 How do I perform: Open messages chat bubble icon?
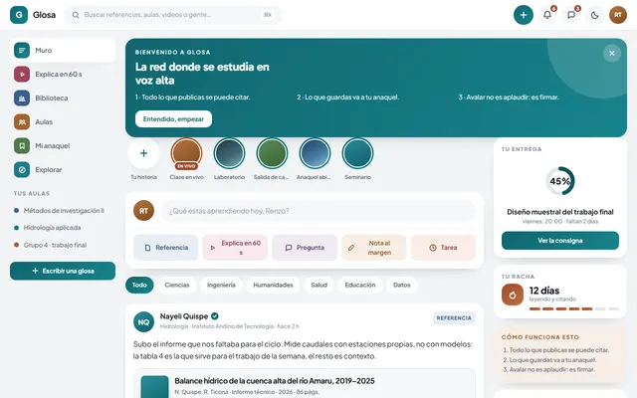(571, 15)
